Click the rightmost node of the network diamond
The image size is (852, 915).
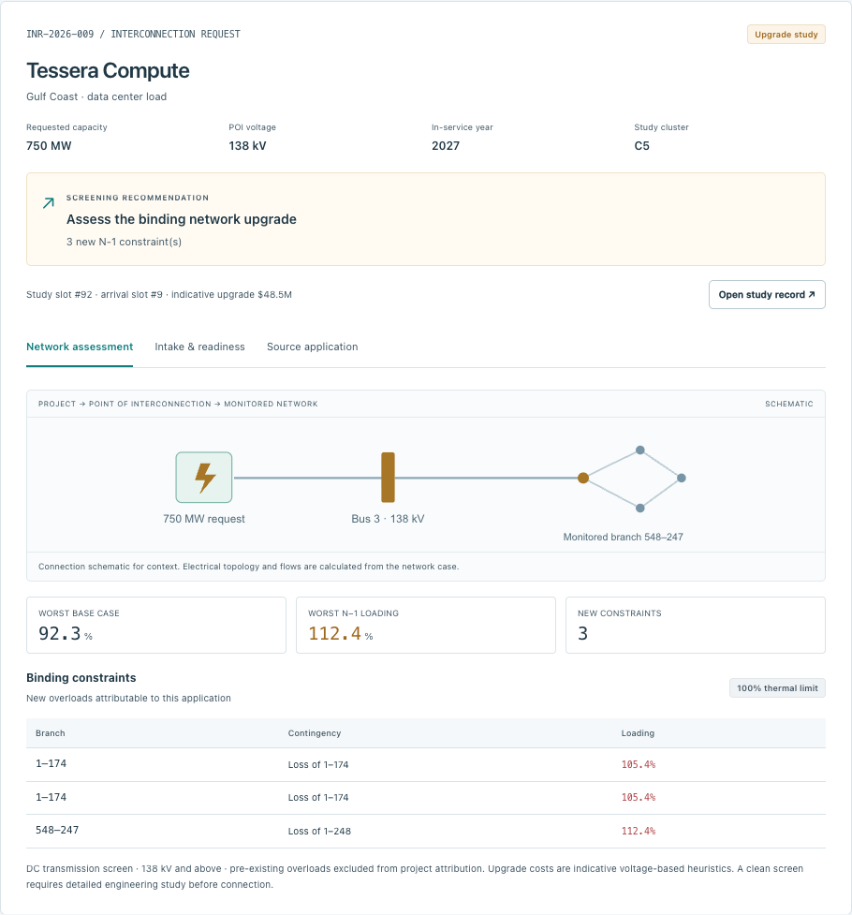point(681,478)
